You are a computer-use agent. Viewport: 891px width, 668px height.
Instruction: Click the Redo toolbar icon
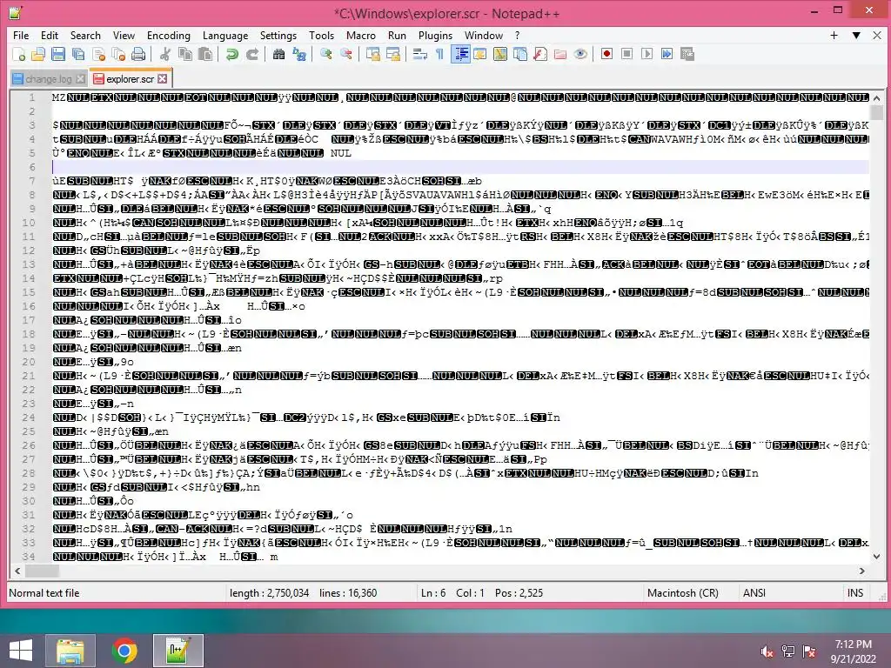coord(252,54)
